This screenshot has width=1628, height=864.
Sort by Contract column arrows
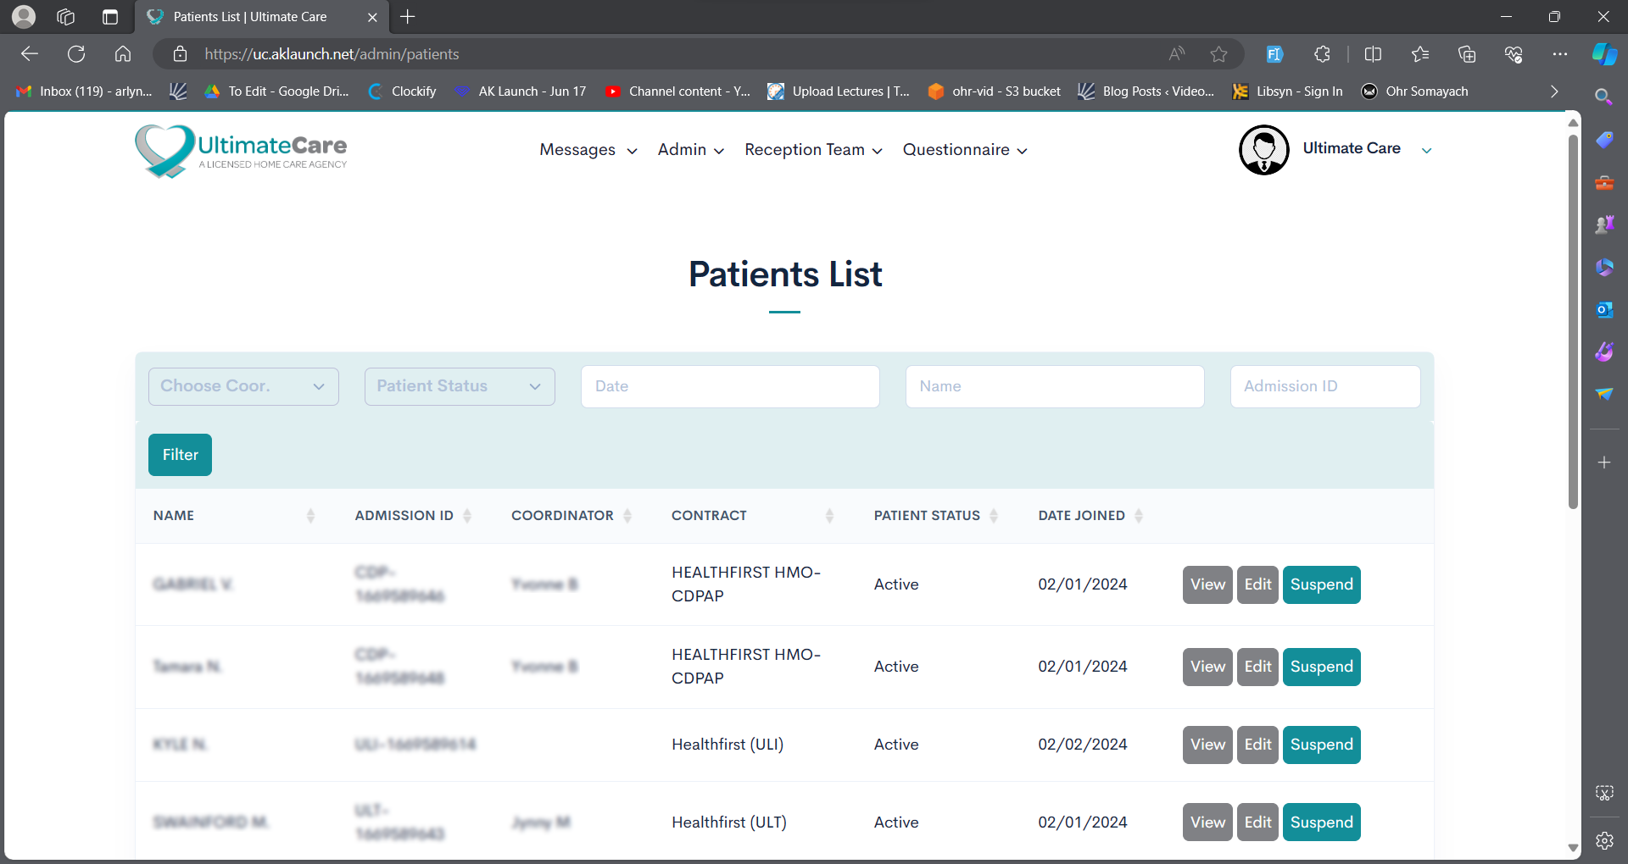tap(829, 516)
